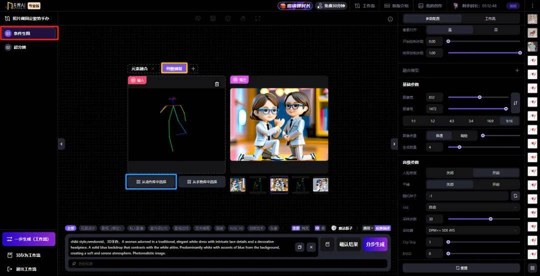Click the 采样步数 slider handle

point(490,219)
